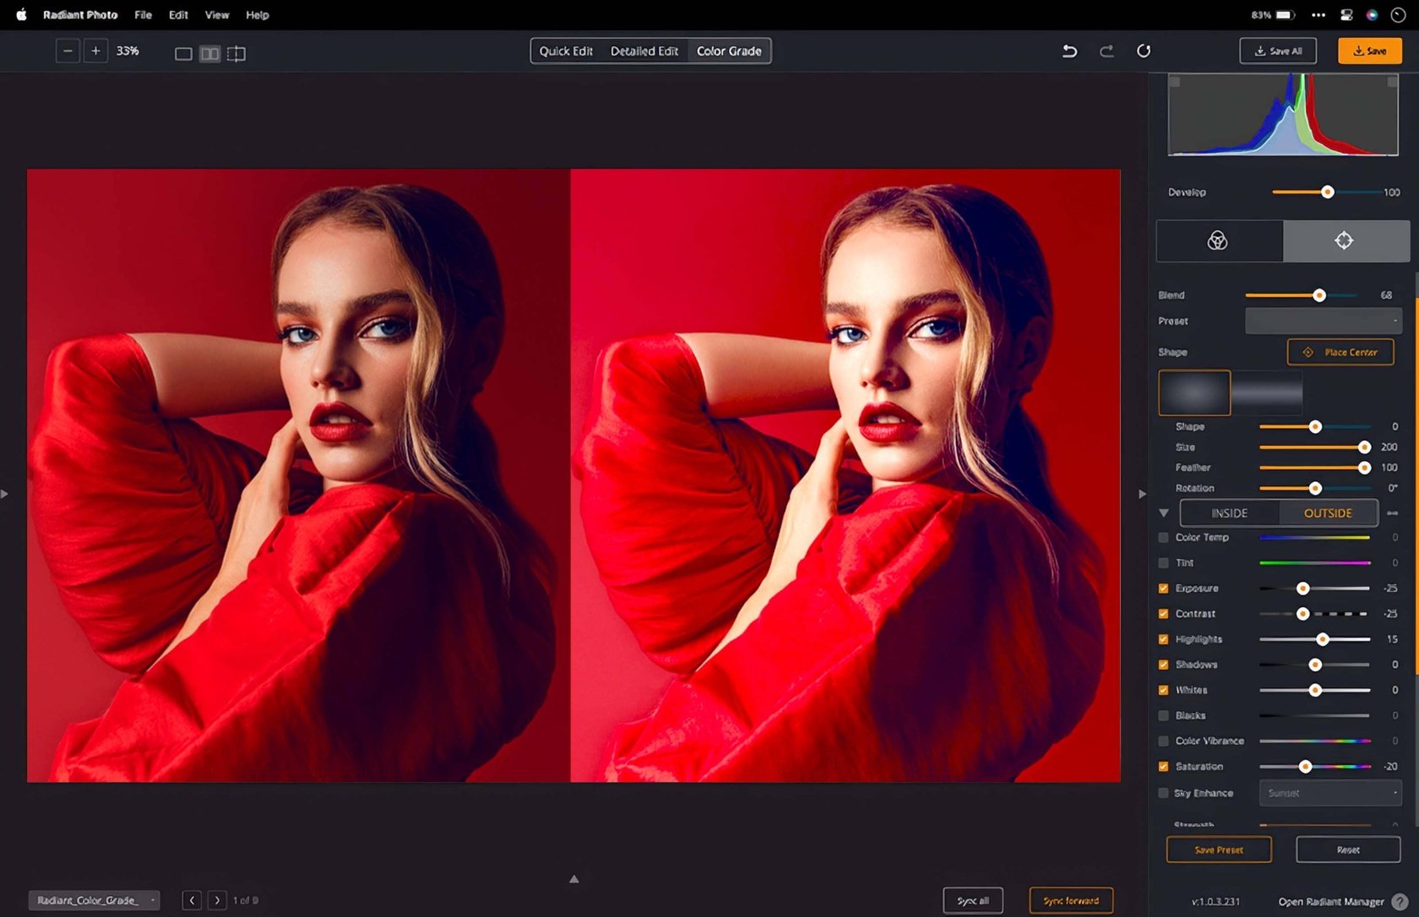Select the single image view icon
Viewport: 1419px width, 917px height.
tap(182, 53)
